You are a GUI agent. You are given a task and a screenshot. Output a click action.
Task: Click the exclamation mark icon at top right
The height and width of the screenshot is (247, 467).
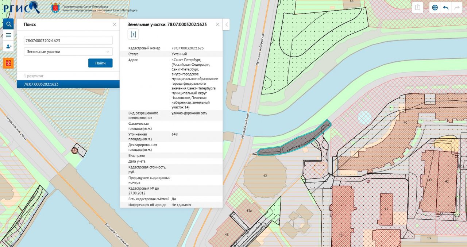point(418,7)
